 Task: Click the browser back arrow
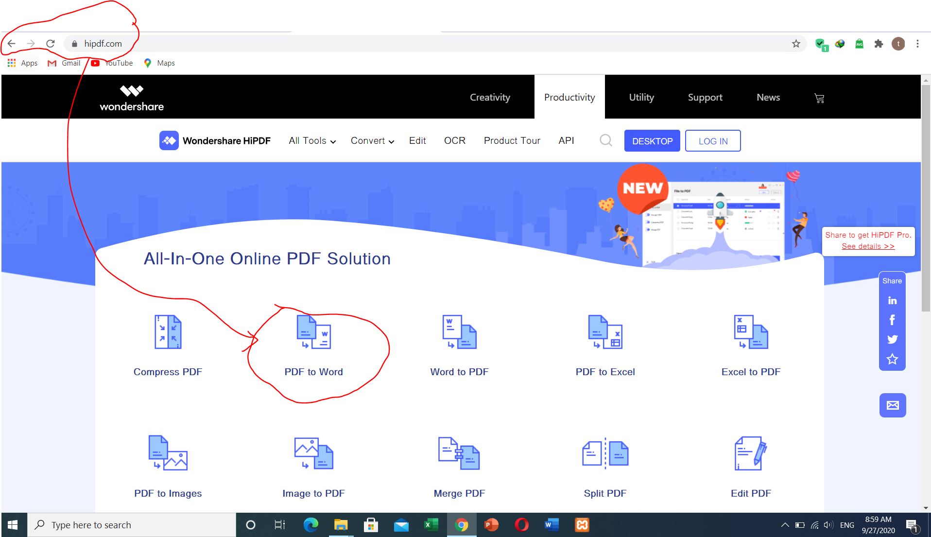pos(12,44)
